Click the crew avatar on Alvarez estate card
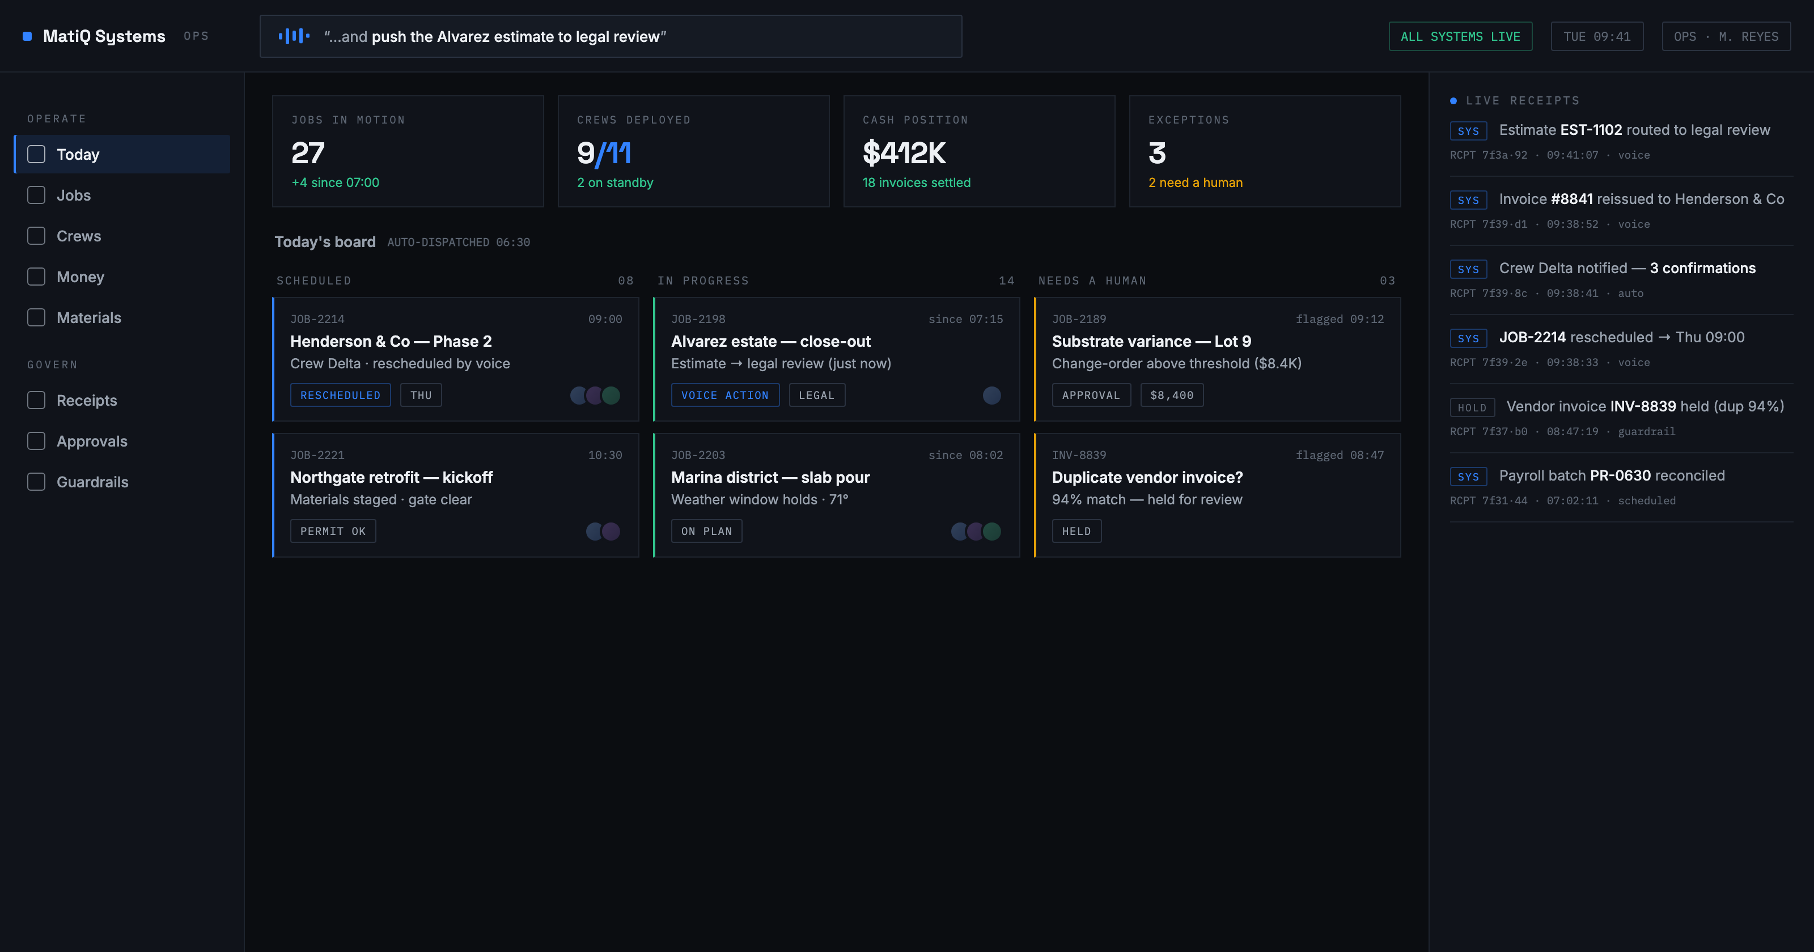Image resolution: width=1814 pixels, height=952 pixels. pos(991,395)
